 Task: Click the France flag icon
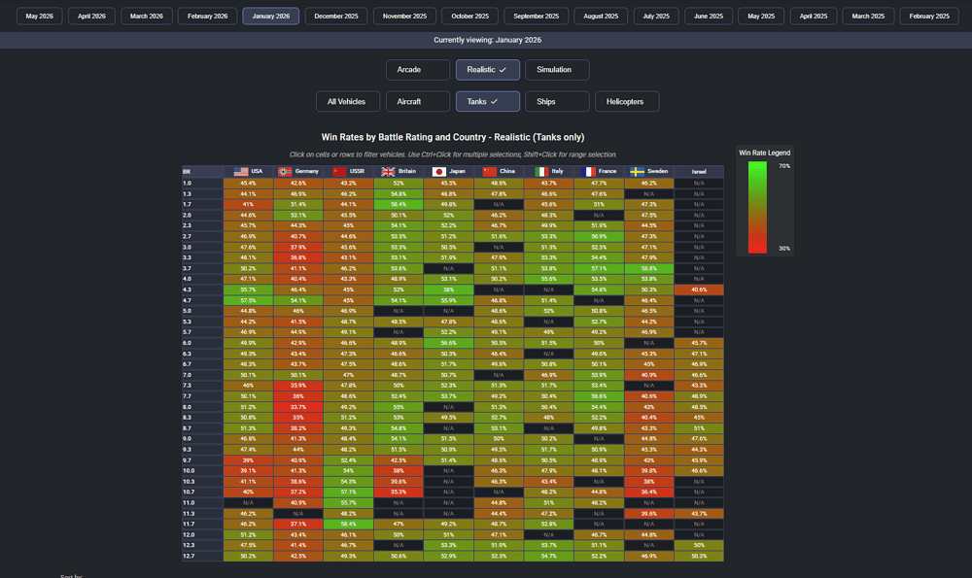[x=588, y=172]
